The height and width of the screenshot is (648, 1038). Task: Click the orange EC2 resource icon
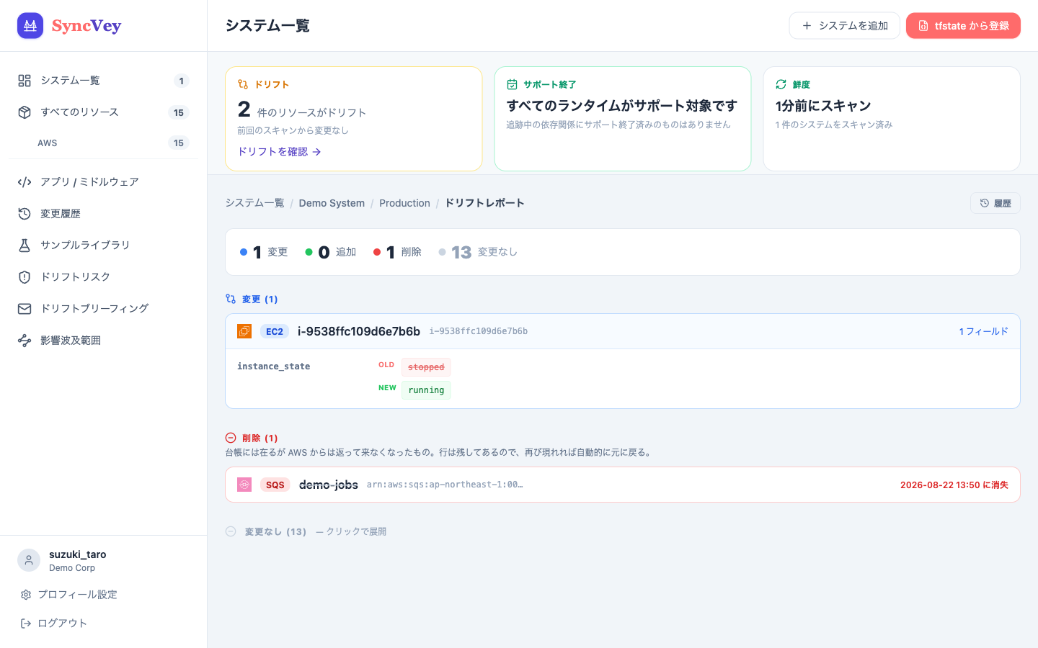click(244, 331)
